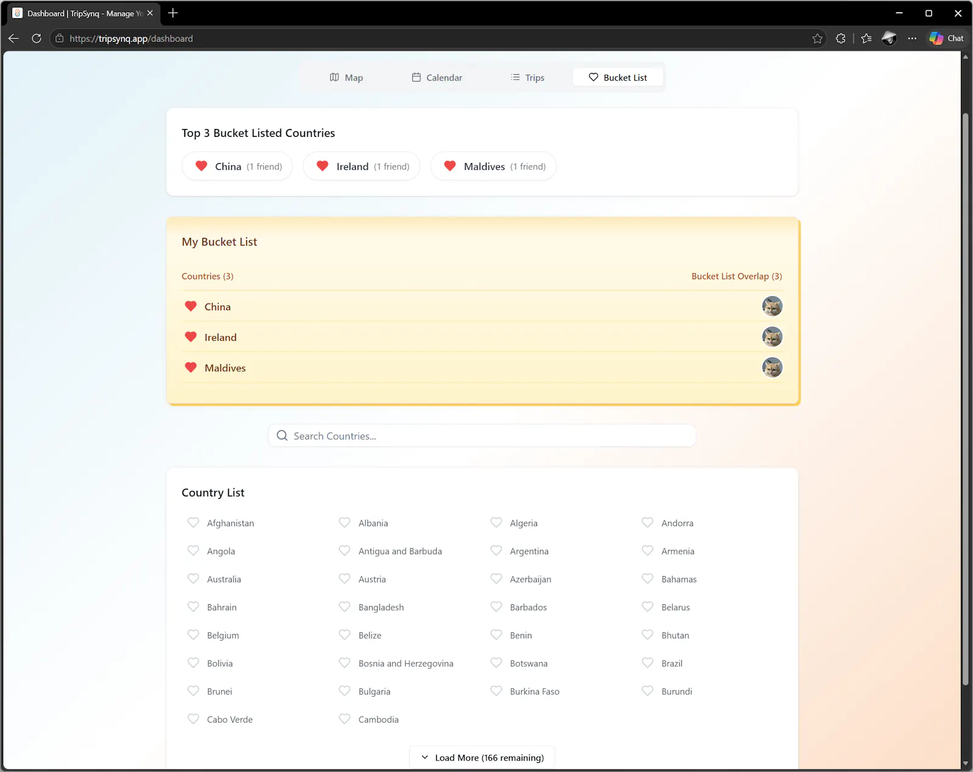
Task: Click the heart icon beside Armenia
Action: 648,551
